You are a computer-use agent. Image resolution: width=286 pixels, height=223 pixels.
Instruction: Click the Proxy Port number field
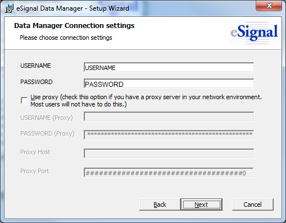(169, 173)
